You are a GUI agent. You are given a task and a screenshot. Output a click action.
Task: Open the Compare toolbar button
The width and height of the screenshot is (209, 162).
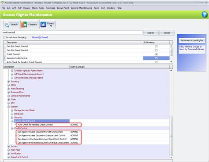point(29,25)
